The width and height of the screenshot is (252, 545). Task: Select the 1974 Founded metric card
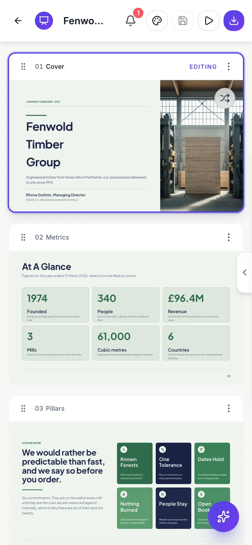click(55, 305)
